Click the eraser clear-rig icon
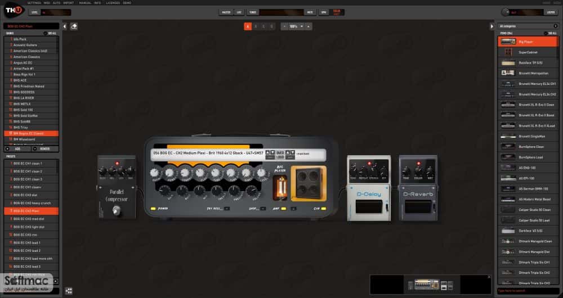 click(x=74, y=26)
